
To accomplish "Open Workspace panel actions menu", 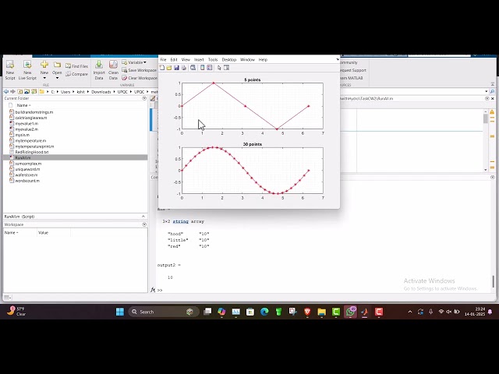I will [x=144, y=224].
